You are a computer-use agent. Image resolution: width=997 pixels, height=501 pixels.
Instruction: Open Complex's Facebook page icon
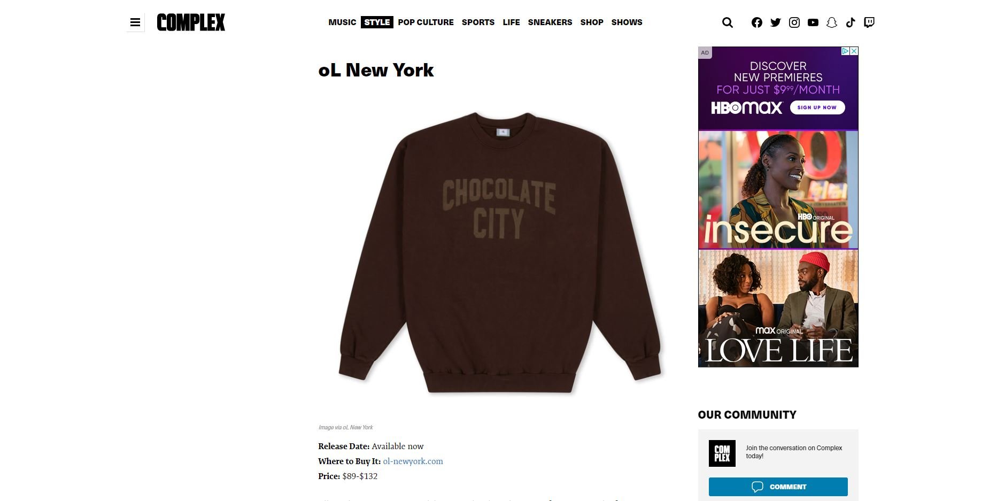click(x=757, y=22)
